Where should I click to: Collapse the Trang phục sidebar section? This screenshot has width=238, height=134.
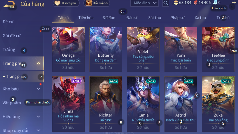click(38, 63)
